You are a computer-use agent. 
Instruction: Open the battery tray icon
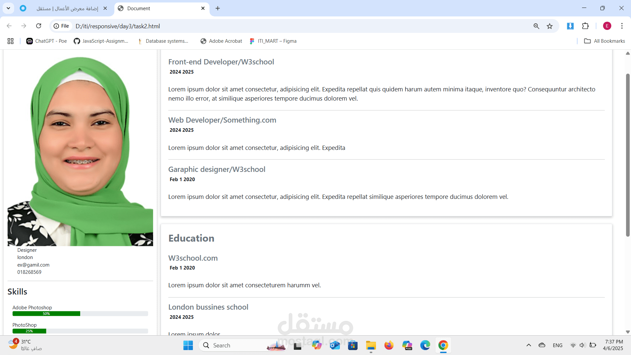coord(593,345)
